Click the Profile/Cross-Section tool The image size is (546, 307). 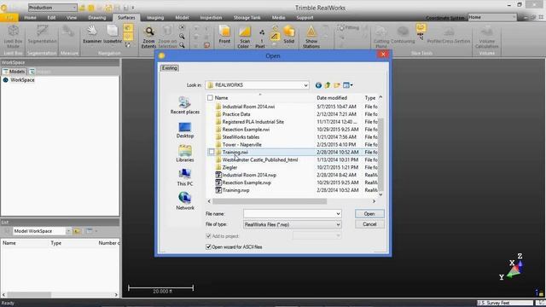click(x=449, y=35)
